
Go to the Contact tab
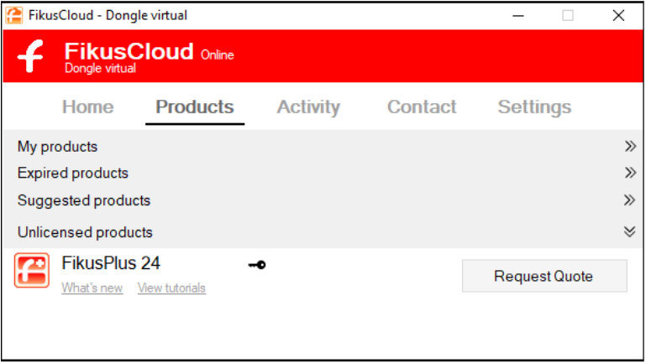pyautogui.click(x=422, y=107)
